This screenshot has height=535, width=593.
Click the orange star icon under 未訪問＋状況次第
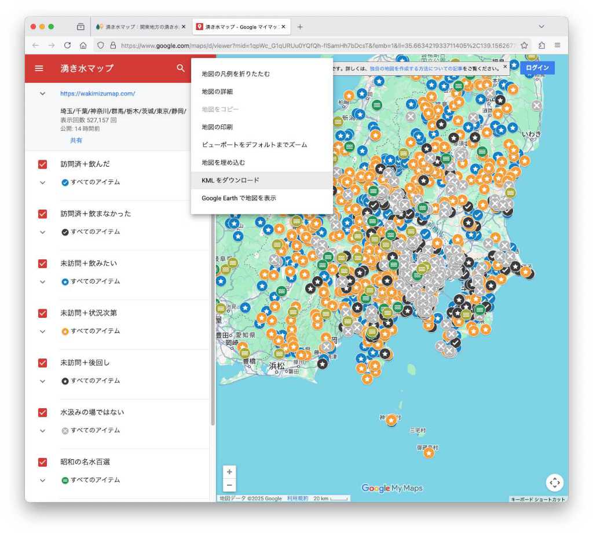click(65, 332)
